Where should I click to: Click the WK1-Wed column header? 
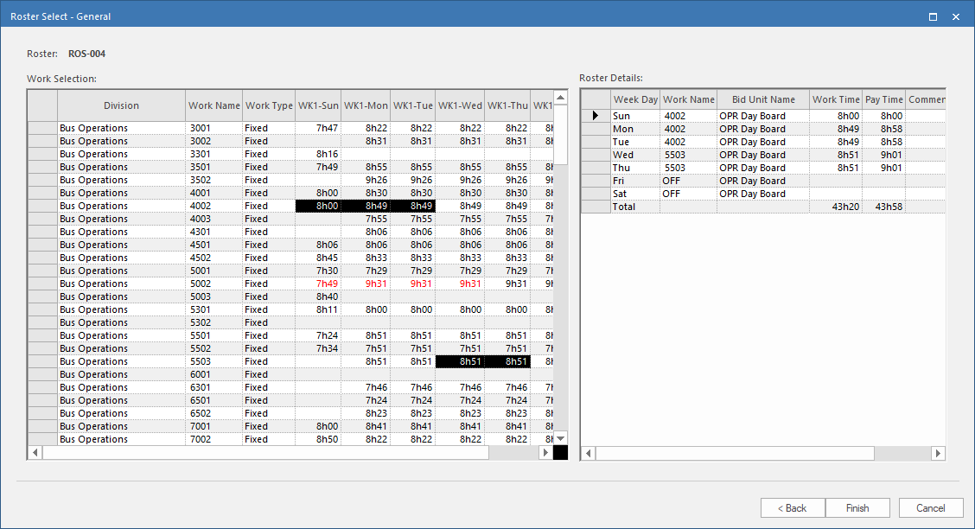point(460,105)
